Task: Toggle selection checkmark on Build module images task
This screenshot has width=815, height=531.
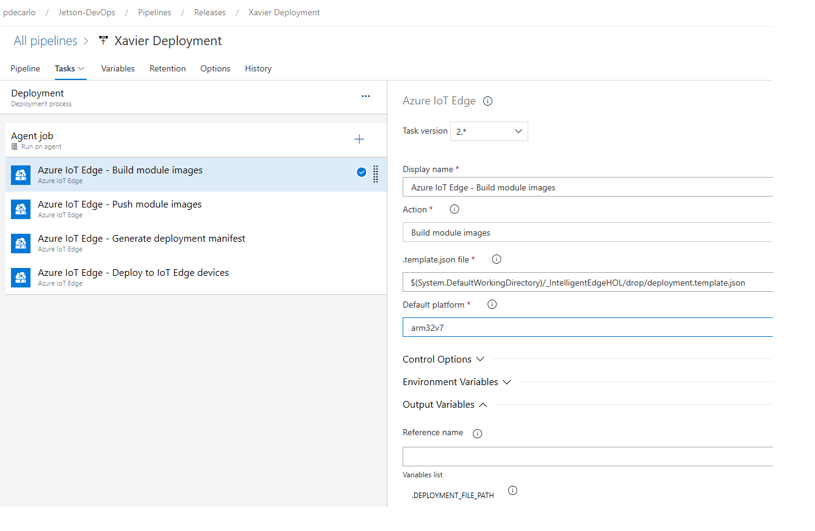Action: click(x=361, y=172)
